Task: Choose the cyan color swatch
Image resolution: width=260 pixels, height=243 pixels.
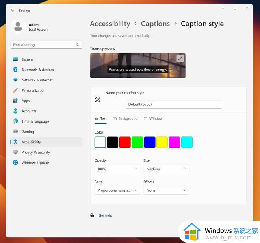Action: tap(187, 142)
